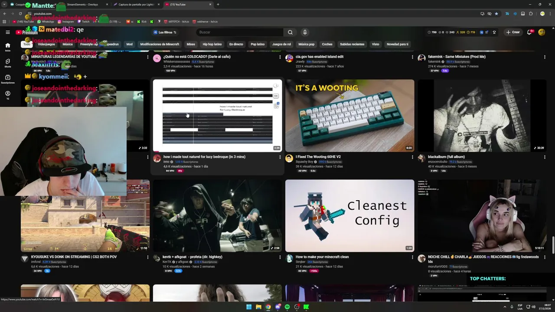Open Chrome from the taskbar
This screenshot has height=312, width=555.
point(268,307)
